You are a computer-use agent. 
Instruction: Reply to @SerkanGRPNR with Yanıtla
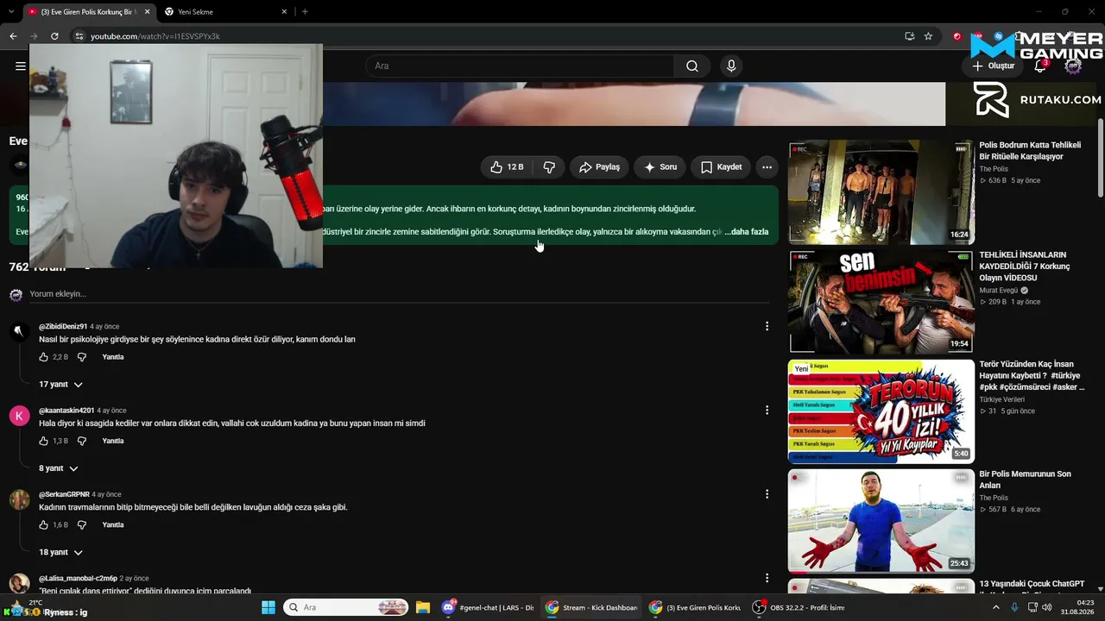click(x=113, y=524)
